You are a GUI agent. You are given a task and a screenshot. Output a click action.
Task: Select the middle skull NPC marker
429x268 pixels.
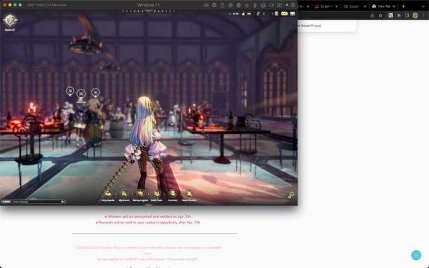[x=81, y=94]
